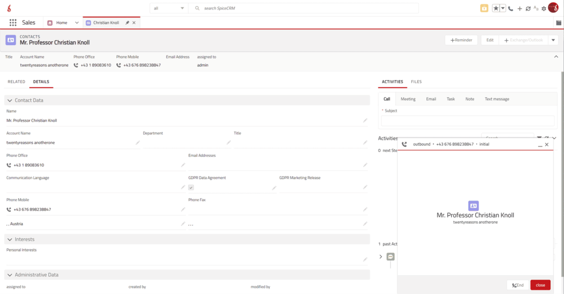The width and height of the screenshot is (564, 294).
Task: Open the 'all' search scope dropdown
Action: pyautogui.click(x=169, y=8)
